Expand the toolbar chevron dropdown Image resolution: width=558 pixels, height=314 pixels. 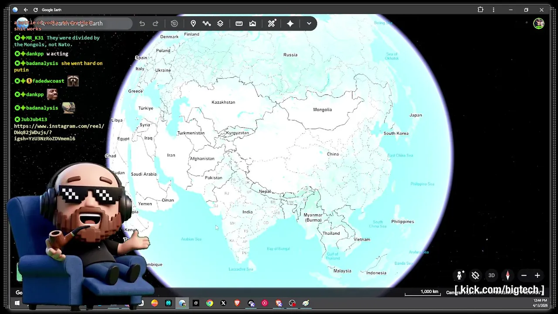tap(309, 24)
